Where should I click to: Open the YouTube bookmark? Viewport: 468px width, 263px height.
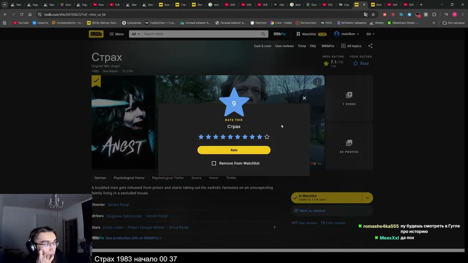tap(21, 23)
